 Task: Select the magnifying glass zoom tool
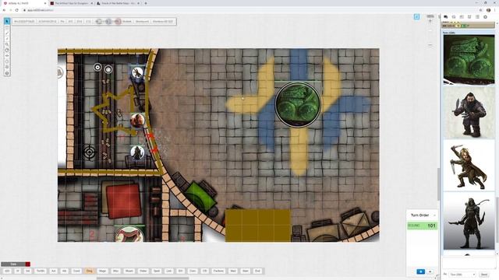[x=7, y=44]
